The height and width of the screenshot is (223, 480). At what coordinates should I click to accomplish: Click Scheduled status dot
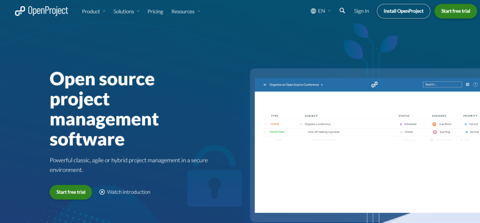[401, 124]
